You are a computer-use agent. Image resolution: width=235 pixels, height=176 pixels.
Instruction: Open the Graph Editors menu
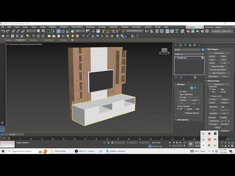(77, 27)
